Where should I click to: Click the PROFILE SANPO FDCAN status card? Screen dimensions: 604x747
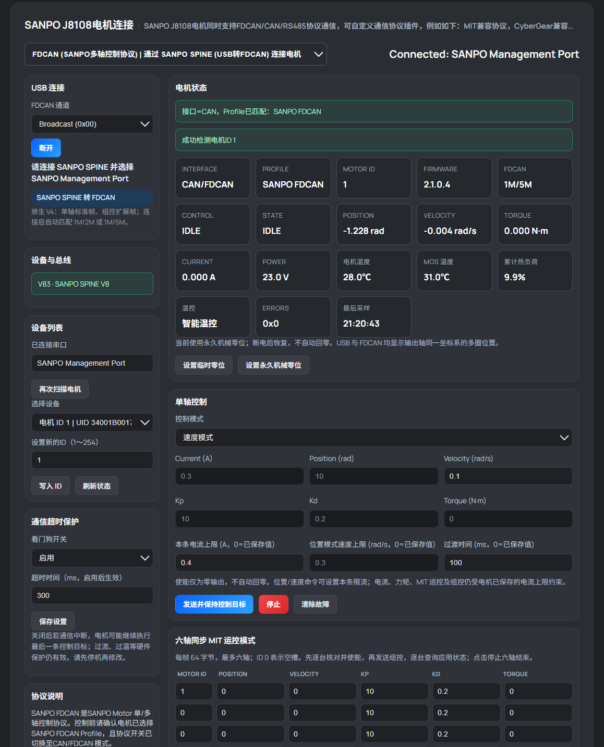click(293, 178)
